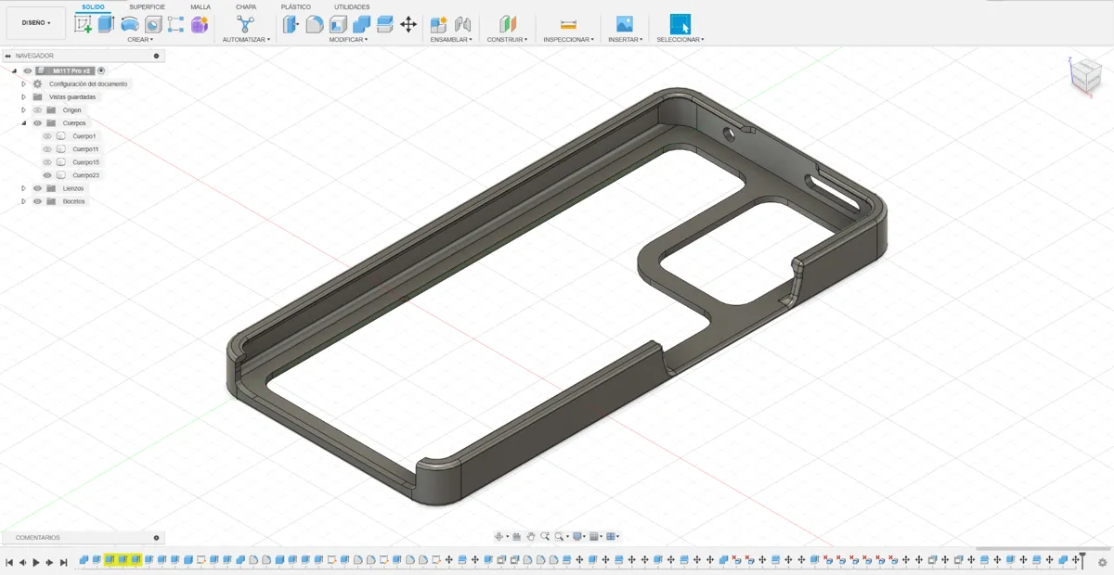The height and width of the screenshot is (575, 1114).
Task: Open the CREAR dropdown menu
Action: point(140,40)
